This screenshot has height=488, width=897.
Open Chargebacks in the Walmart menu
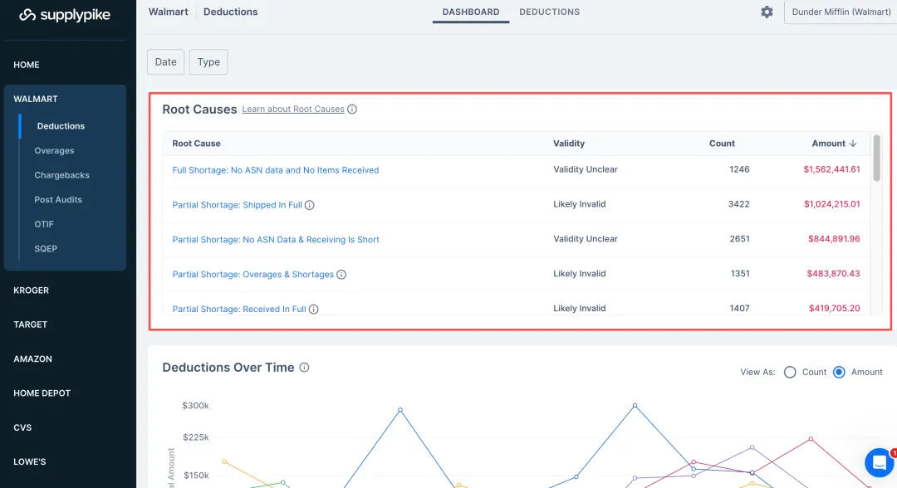[x=61, y=175]
